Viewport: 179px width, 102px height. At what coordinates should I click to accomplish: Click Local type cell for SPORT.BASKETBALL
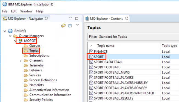click(166, 62)
